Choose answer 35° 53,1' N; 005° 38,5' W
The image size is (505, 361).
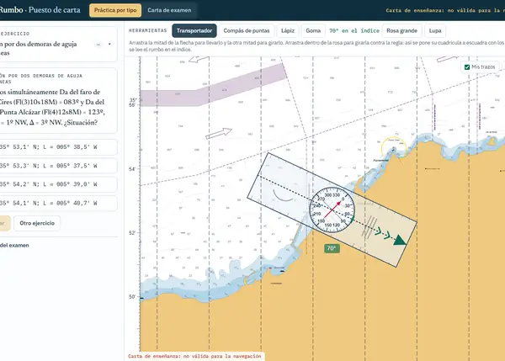click(58, 147)
